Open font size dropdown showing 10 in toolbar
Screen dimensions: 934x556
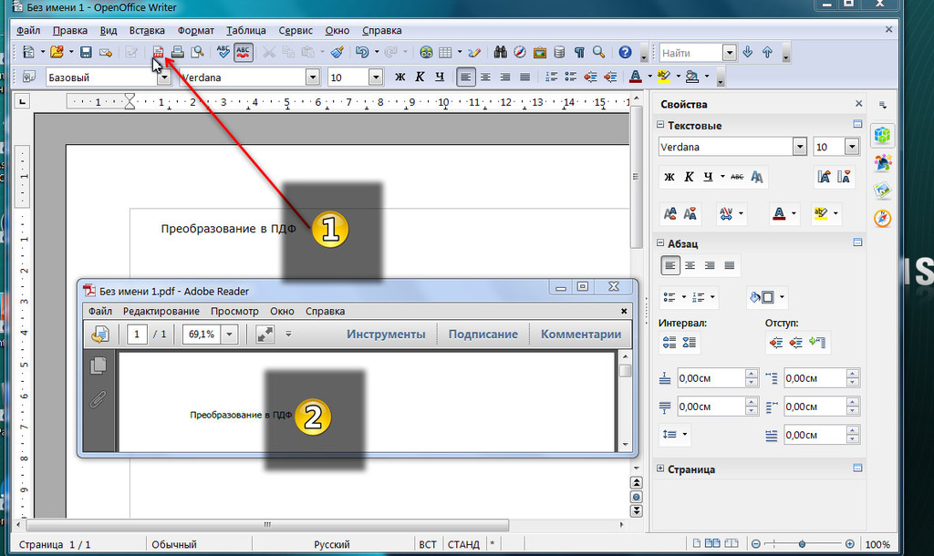pos(375,77)
